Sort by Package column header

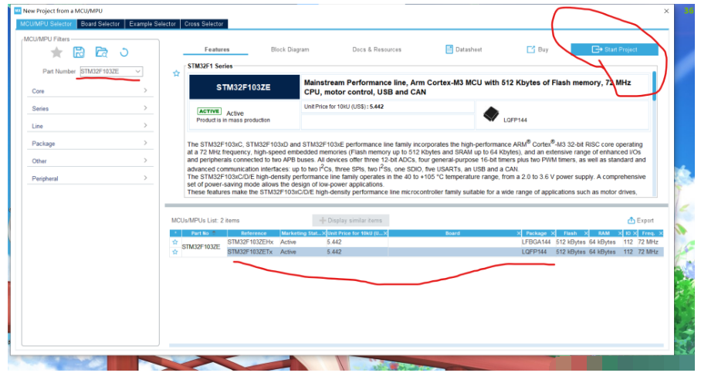pos(538,233)
